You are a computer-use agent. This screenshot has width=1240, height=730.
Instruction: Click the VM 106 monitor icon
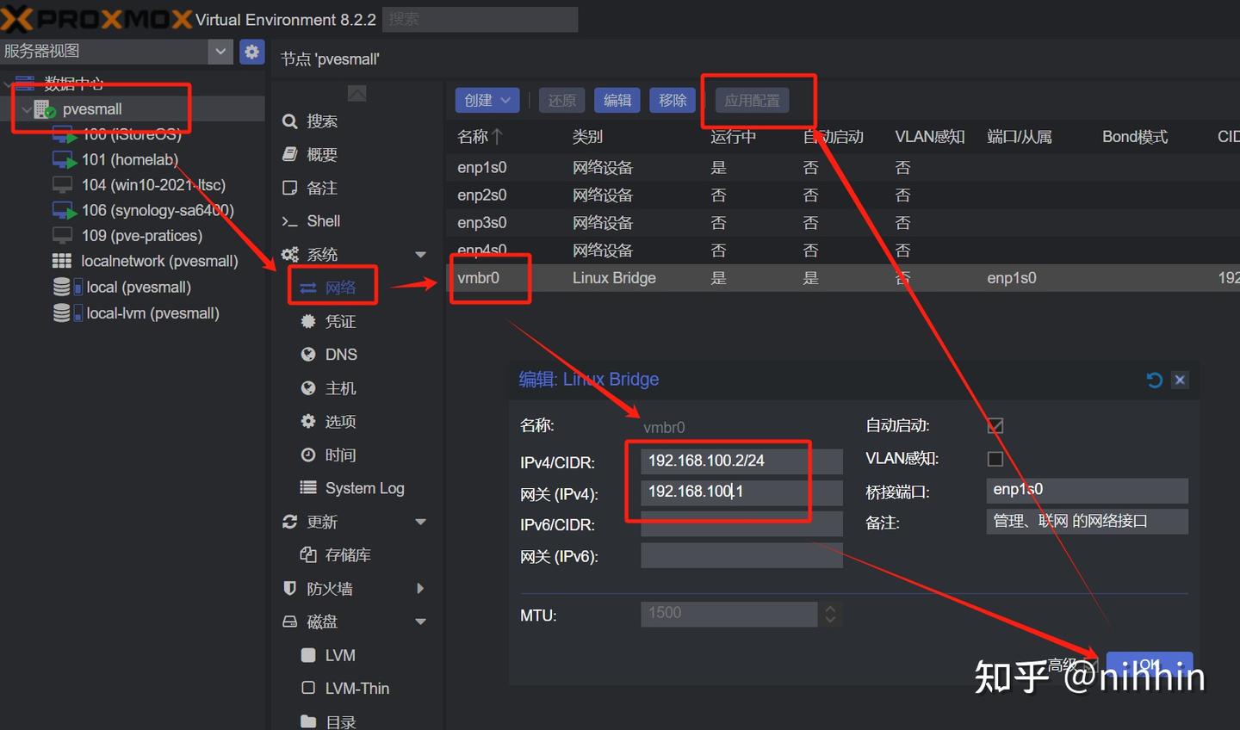coord(64,210)
